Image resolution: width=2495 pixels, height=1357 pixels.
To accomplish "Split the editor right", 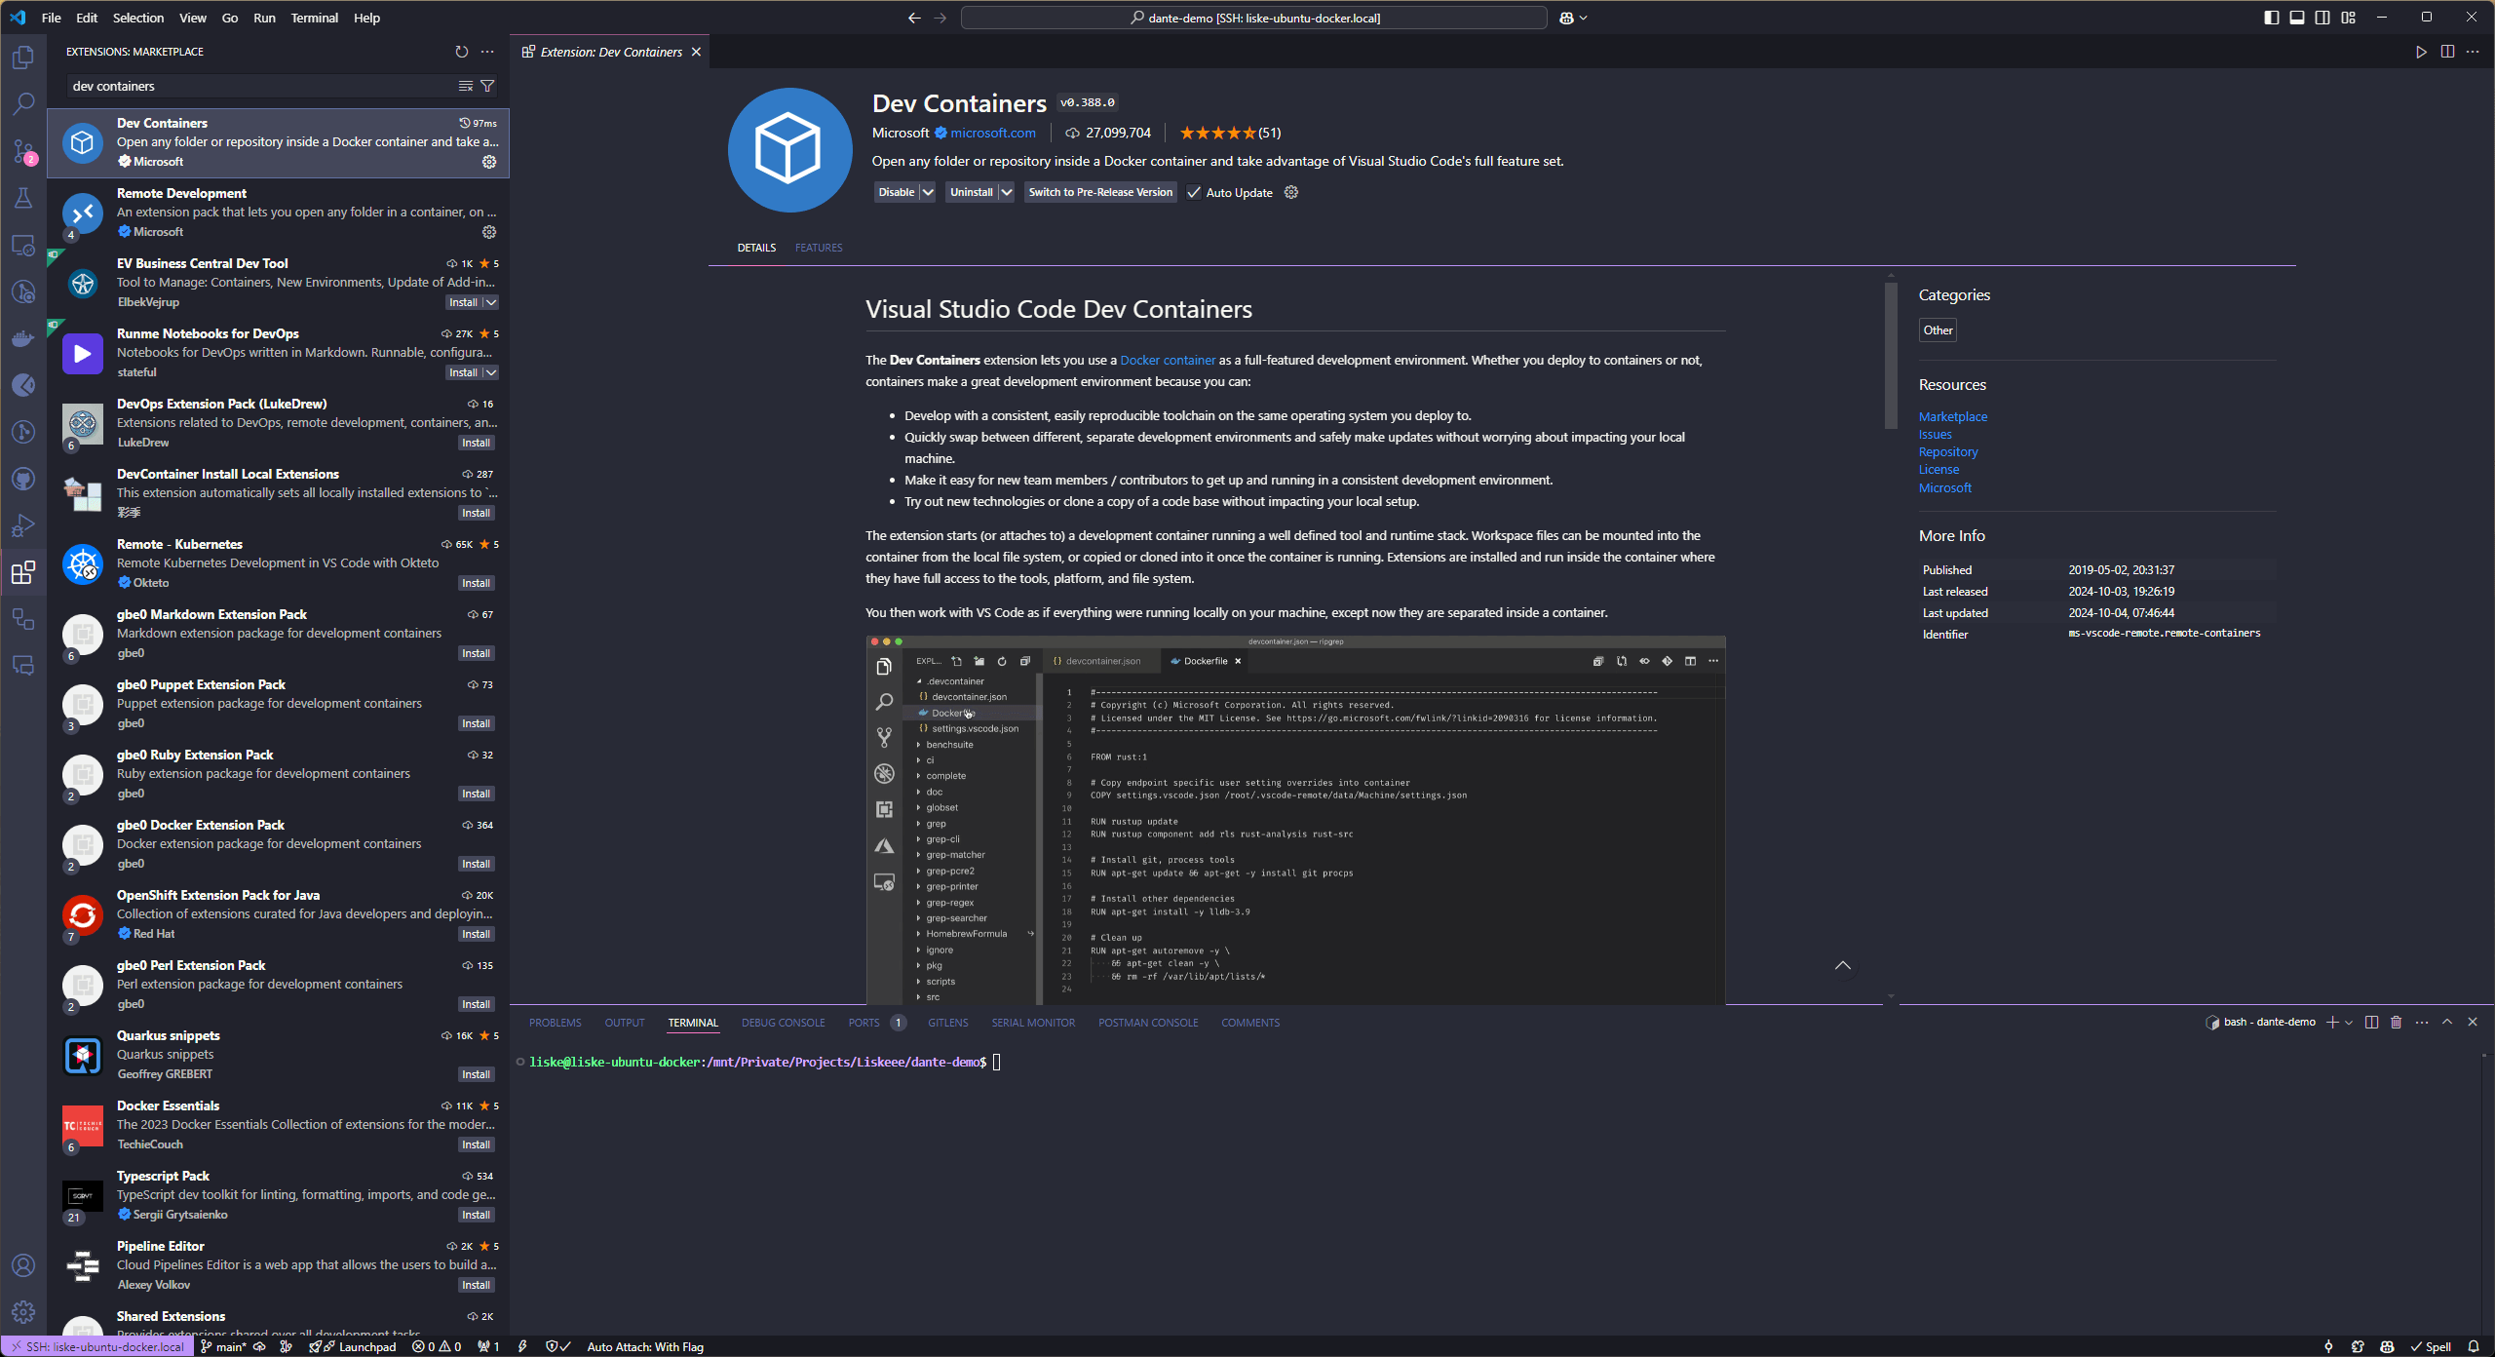I will click(2447, 52).
